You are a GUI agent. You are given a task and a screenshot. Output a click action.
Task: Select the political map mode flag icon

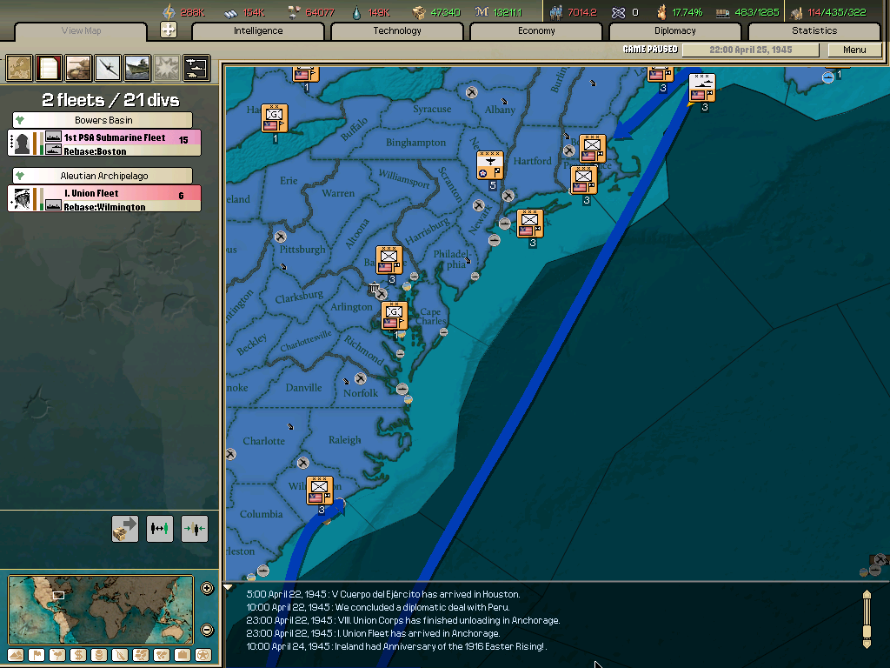point(35,655)
